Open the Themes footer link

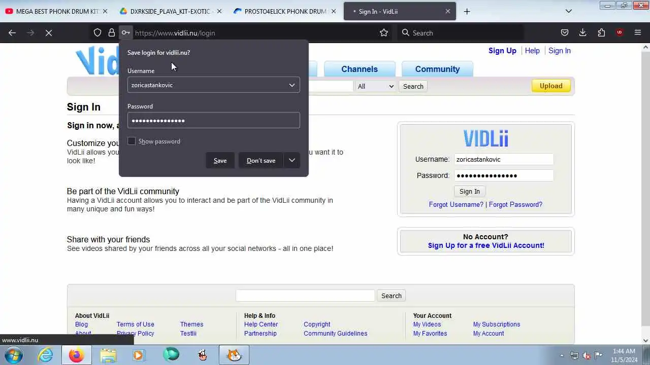[x=191, y=324]
